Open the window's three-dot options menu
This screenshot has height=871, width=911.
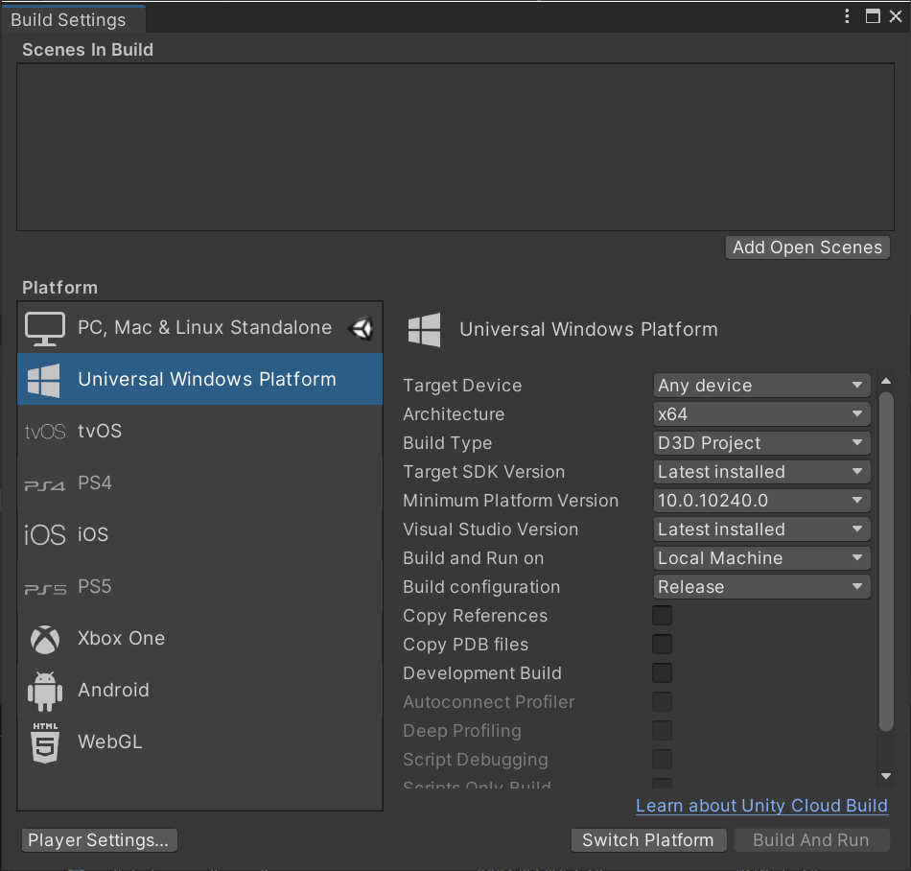coord(847,16)
